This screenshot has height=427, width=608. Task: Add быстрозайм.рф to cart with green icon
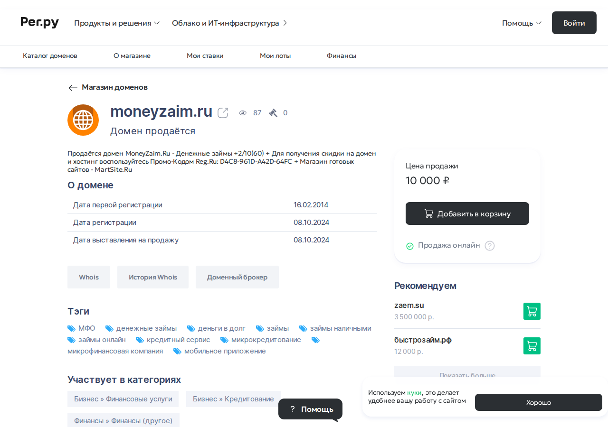[532, 346]
